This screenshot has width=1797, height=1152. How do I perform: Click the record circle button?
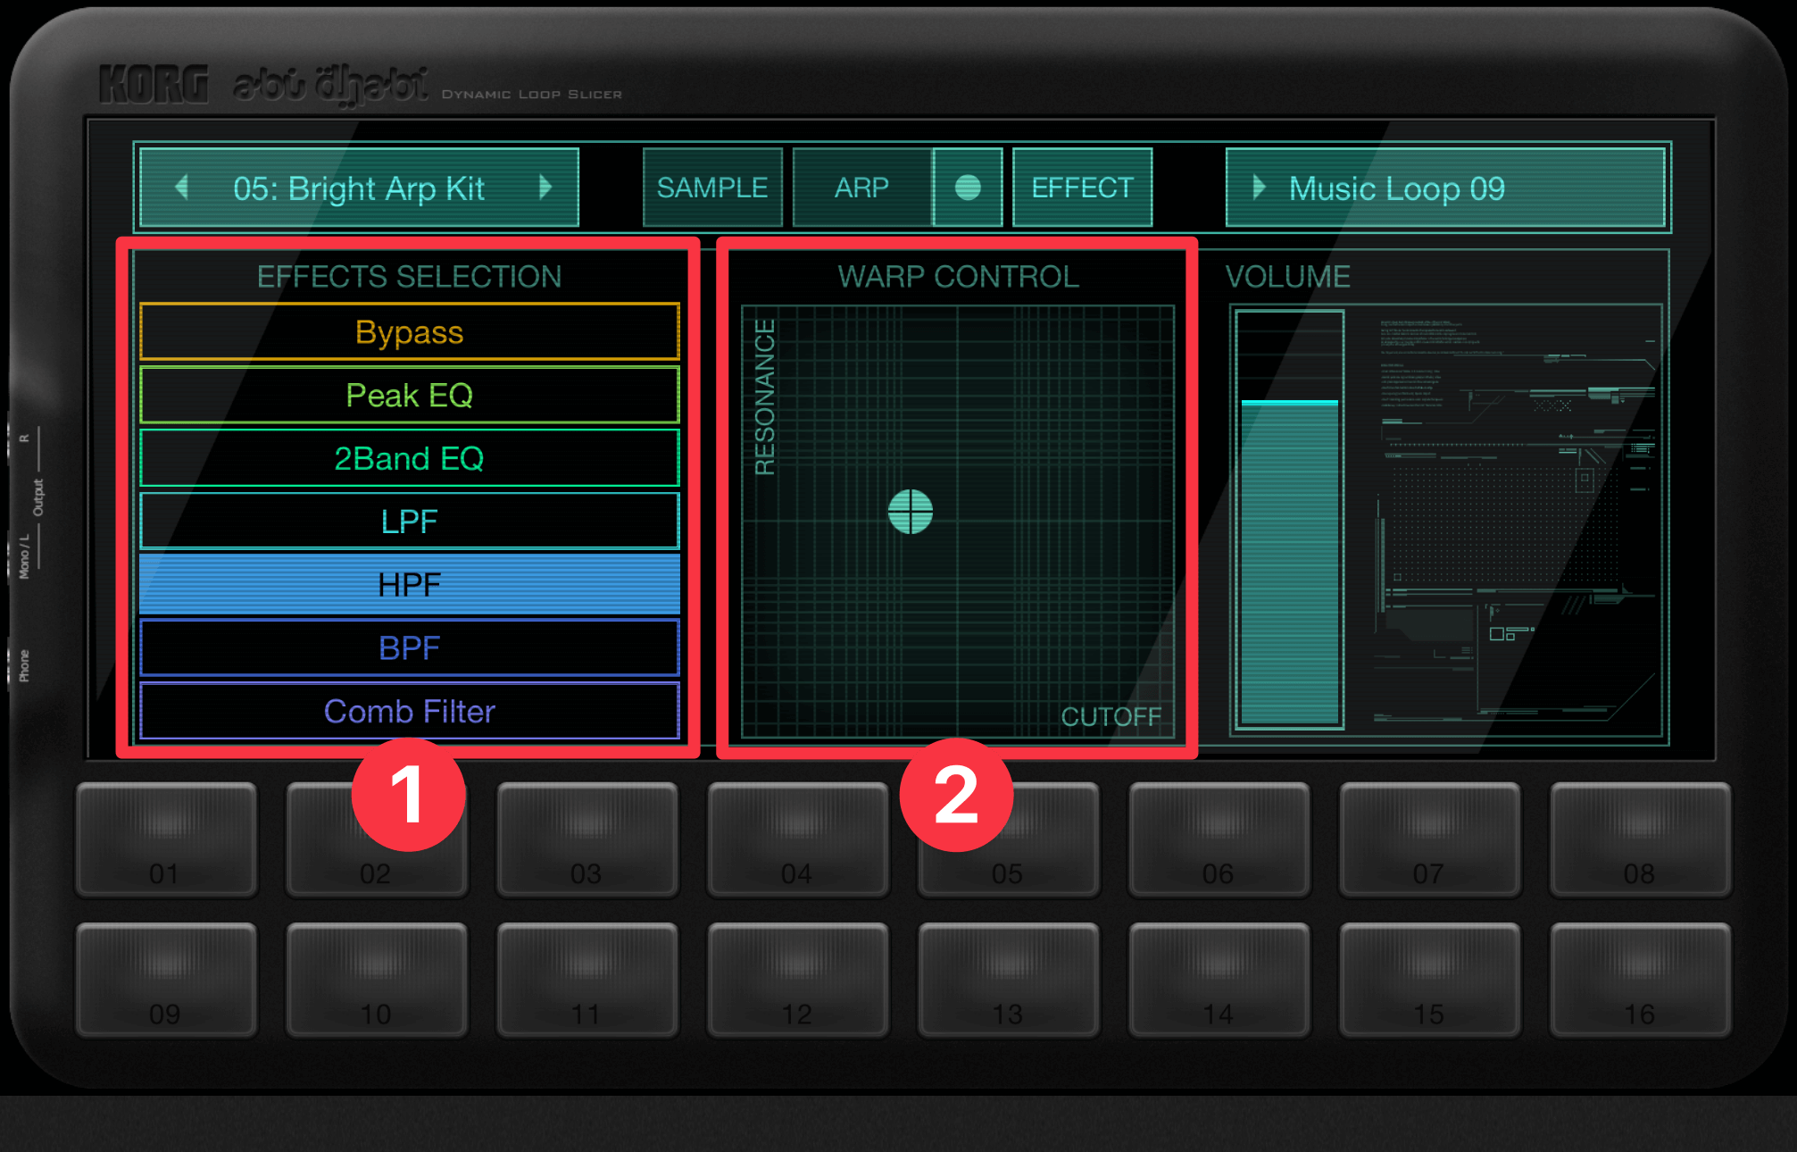[x=968, y=188]
